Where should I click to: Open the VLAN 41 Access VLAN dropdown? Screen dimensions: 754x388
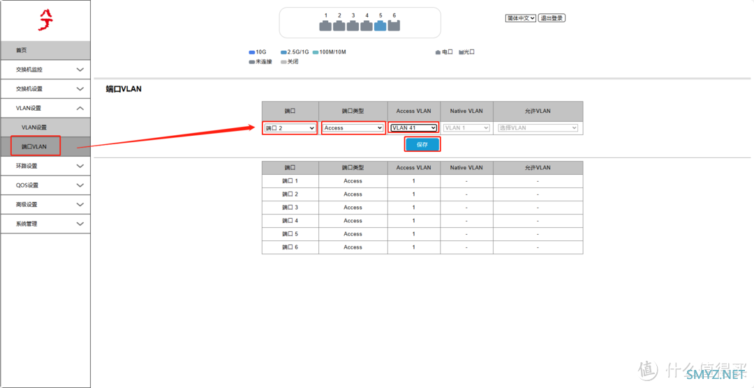(x=414, y=128)
